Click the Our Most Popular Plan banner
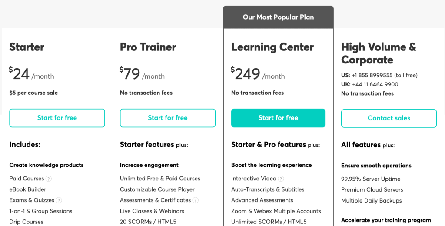Image resolution: width=445 pixels, height=226 pixels. tap(278, 17)
